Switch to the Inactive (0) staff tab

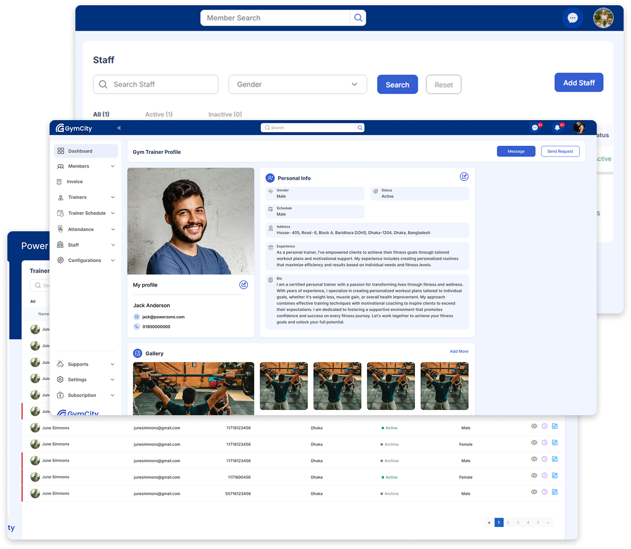pos(225,114)
